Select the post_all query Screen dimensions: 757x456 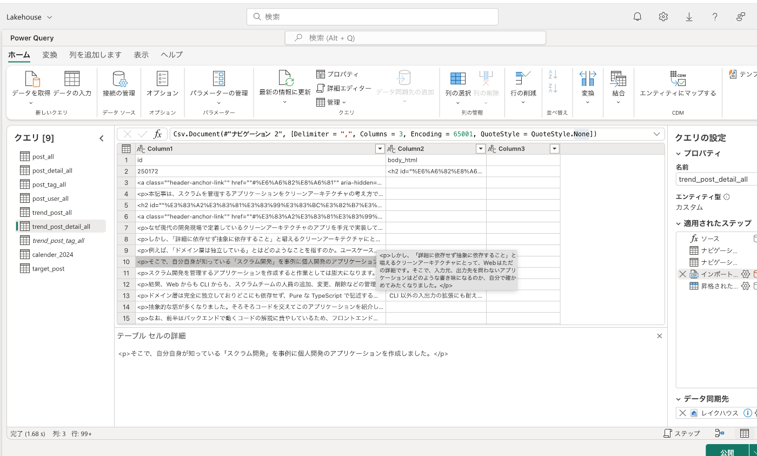(43, 156)
